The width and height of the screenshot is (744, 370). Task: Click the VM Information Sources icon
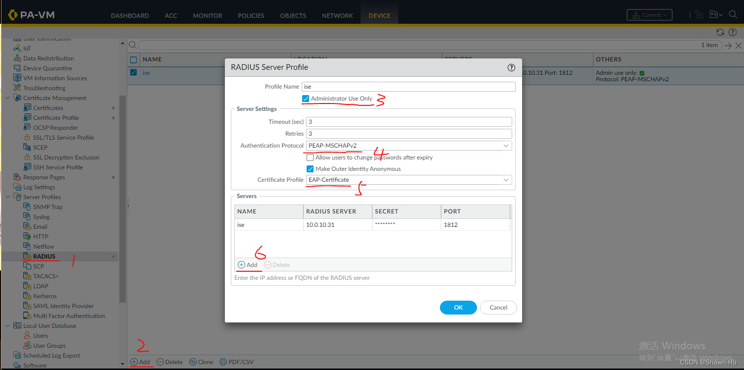(x=17, y=78)
